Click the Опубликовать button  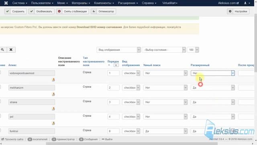click(41, 11)
